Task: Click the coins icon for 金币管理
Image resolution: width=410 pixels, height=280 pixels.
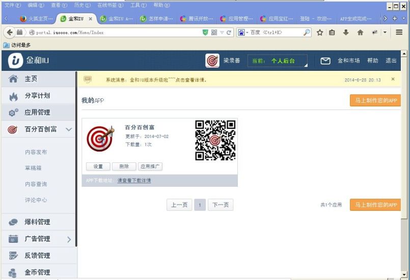Action: tap(13, 273)
